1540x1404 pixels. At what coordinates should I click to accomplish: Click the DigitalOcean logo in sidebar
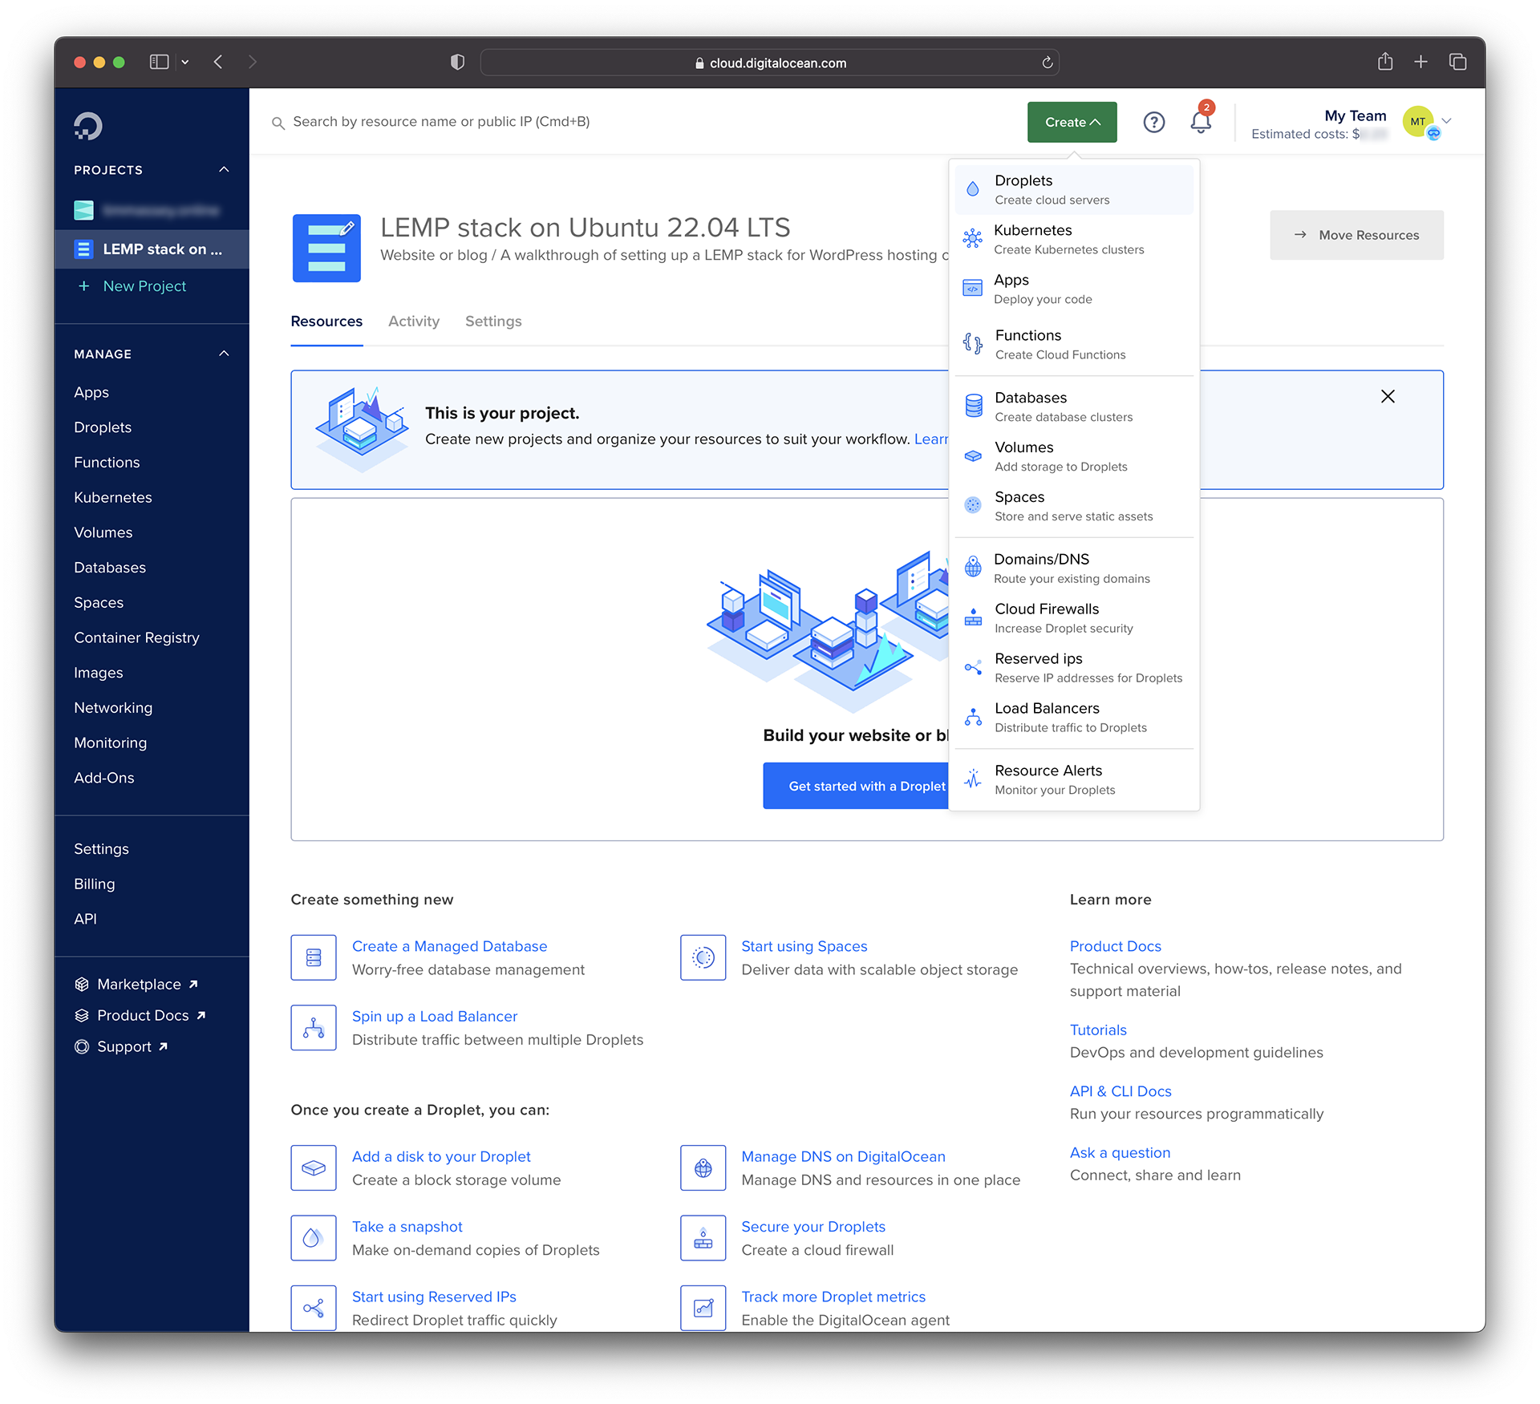pos(88,126)
